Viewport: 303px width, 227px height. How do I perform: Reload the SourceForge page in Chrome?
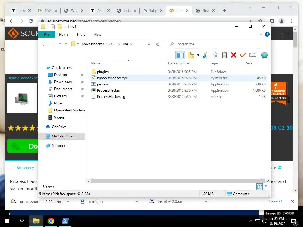(31, 21)
